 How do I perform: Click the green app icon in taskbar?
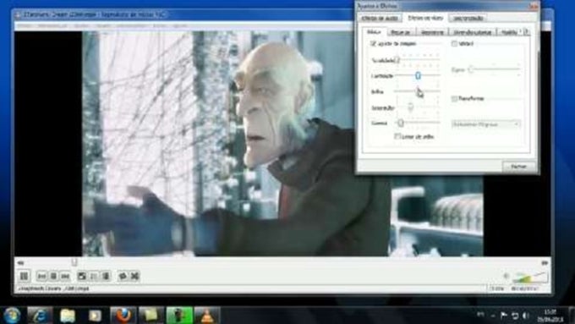(x=179, y=316)
